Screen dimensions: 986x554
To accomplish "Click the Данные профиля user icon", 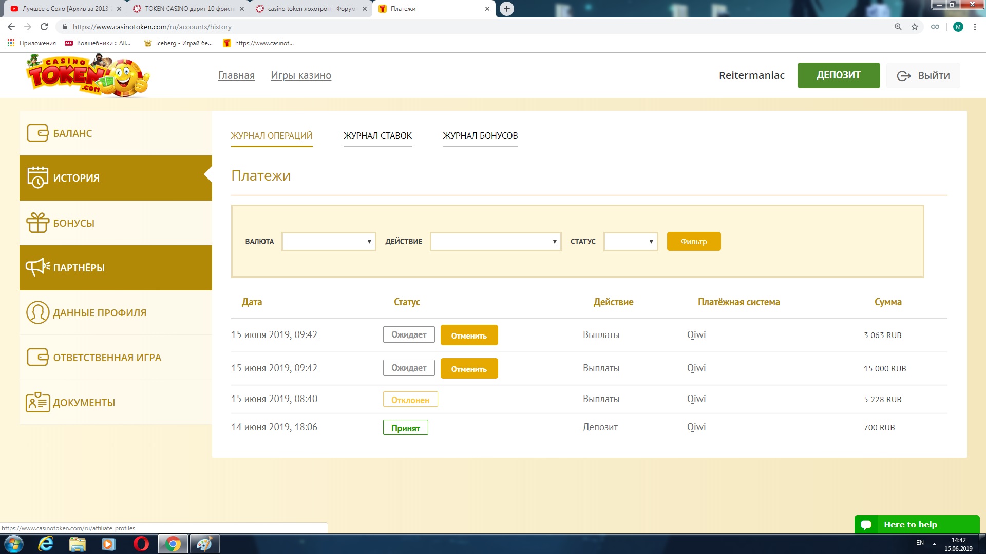I will pos(37,312).
